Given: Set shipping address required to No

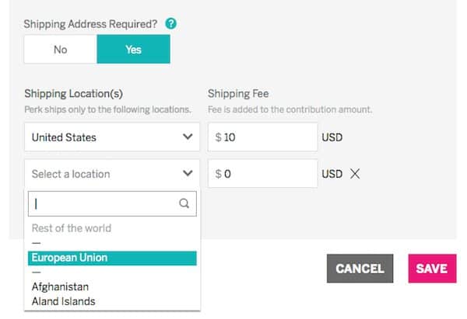Looking at the screenshot, I should (x=60, y=50).
